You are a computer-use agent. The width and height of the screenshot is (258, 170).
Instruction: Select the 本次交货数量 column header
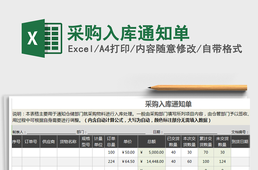click(x=189, y=142)
